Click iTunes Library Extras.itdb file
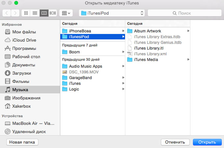 (158, 37)
